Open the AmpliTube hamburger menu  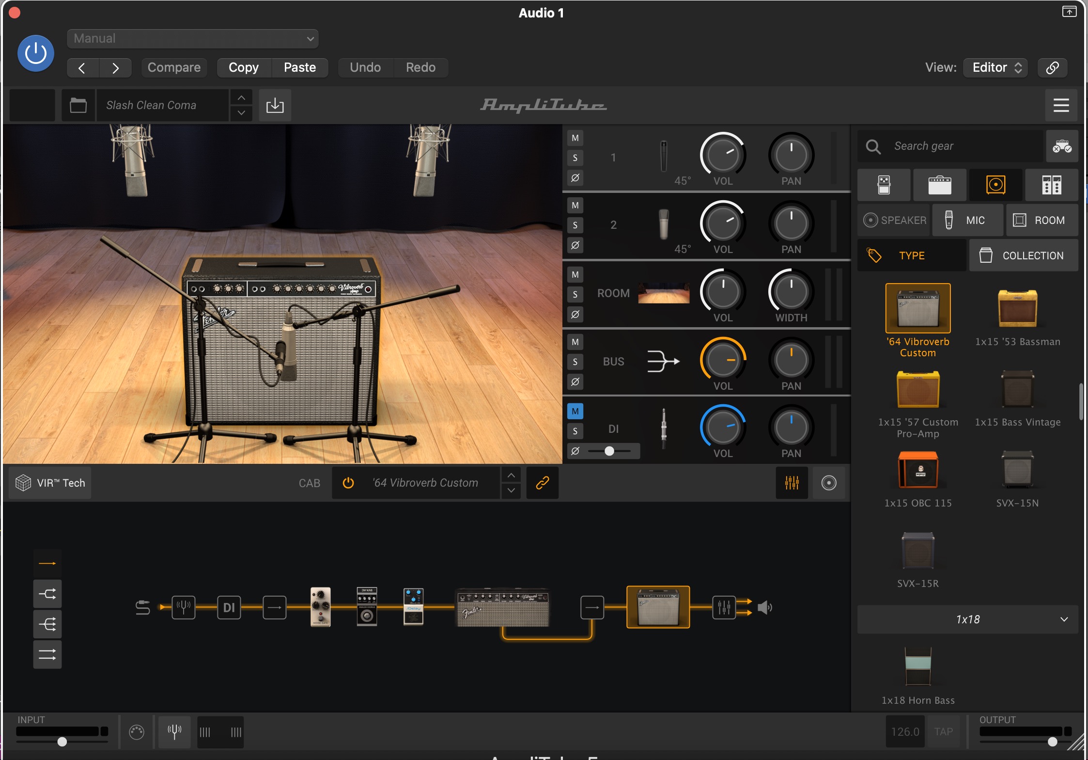pyautogui.click(x=1061, y=105)
